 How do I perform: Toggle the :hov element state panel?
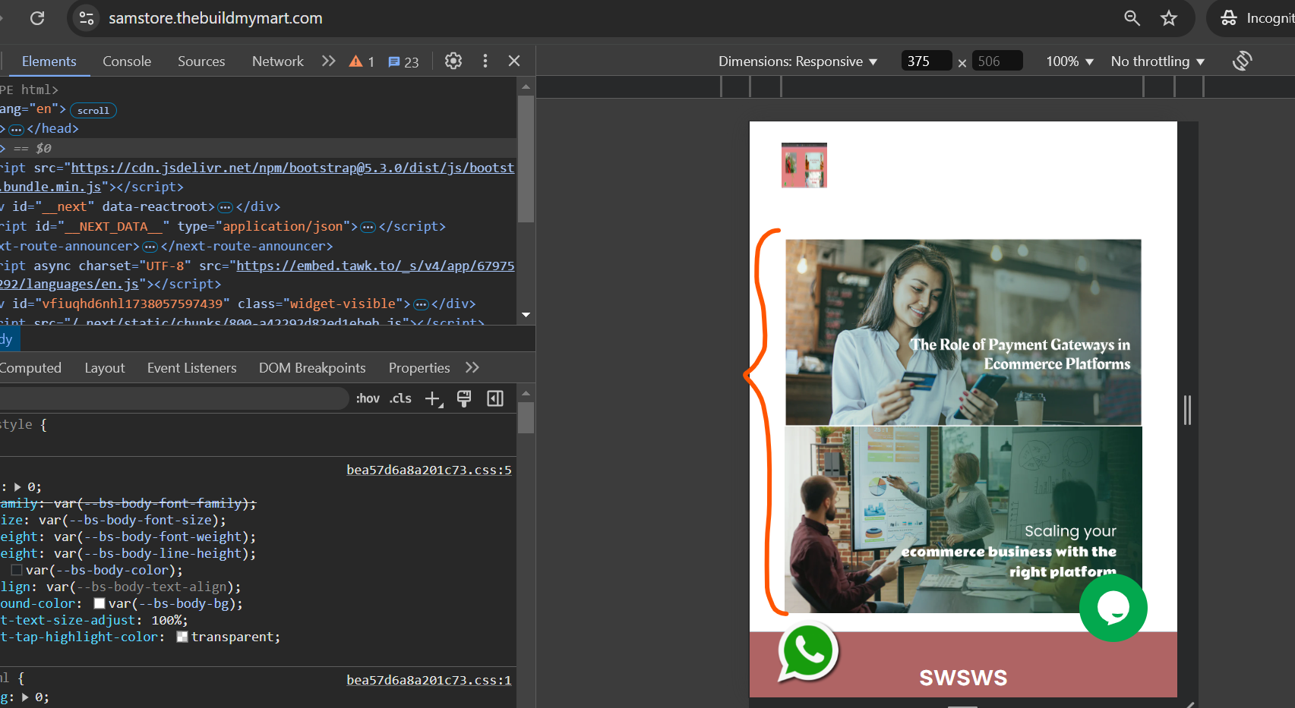[x=368, y=398]
